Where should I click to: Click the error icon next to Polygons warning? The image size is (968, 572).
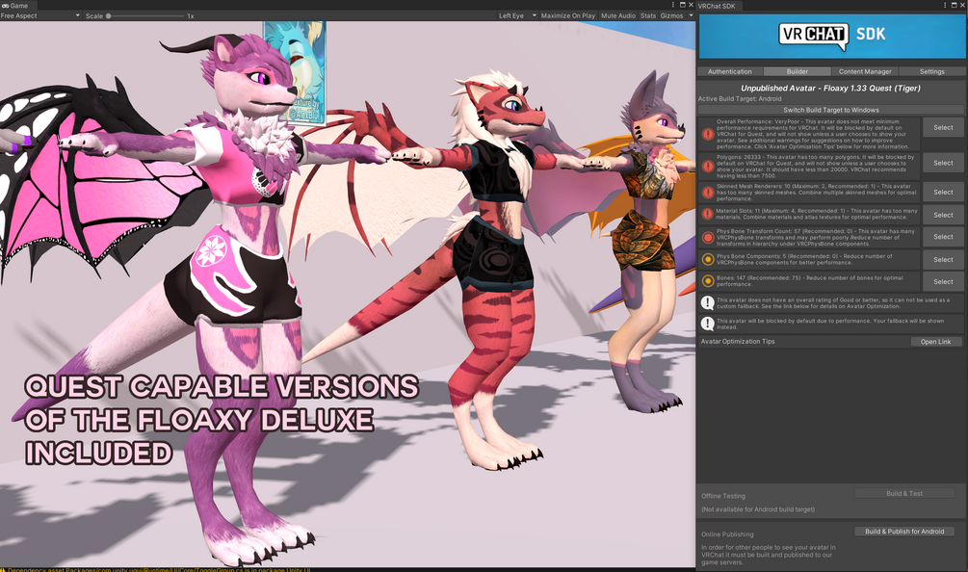[708, 166]
